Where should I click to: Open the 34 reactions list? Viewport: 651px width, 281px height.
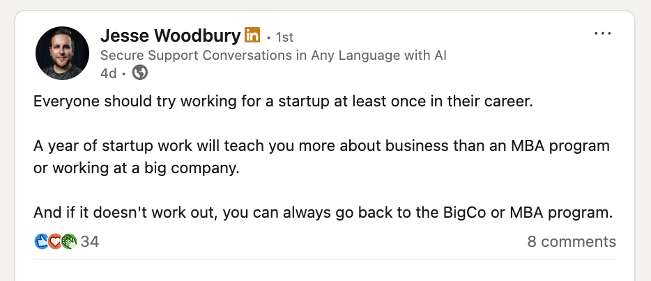(x=90, y=241)
